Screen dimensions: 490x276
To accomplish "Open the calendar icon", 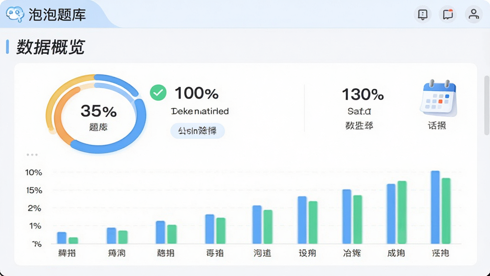I will pyautogui.click(x=438, y=98).
